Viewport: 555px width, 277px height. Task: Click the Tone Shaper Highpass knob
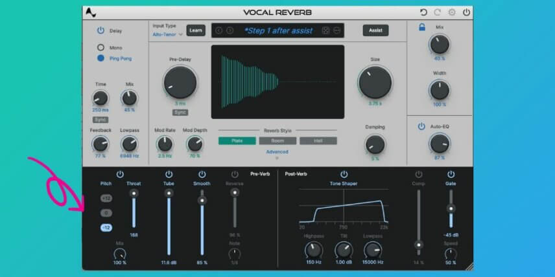pos(314,250)
